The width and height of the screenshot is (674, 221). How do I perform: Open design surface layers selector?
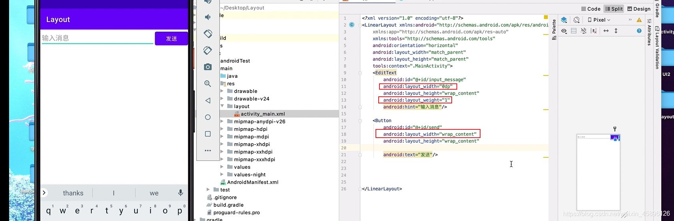pos(564,20)
